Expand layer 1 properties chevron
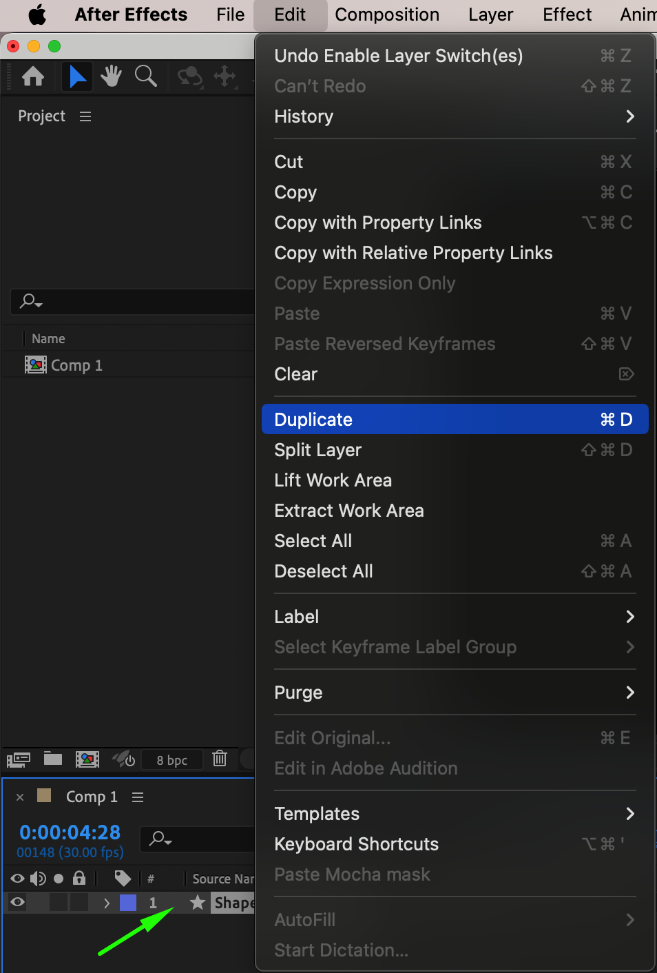The height and width of the screenshot is (973, 657). (x=107, y=903)
